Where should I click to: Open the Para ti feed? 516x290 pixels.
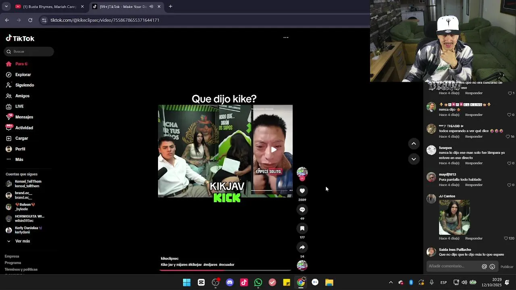click(x=21, y=64)
